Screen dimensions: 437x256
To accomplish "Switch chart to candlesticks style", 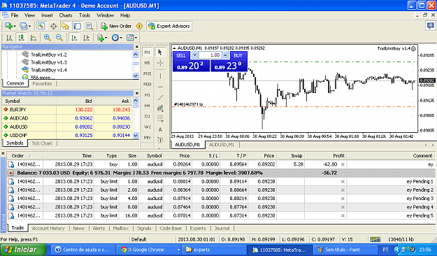I will coord(21,37).
